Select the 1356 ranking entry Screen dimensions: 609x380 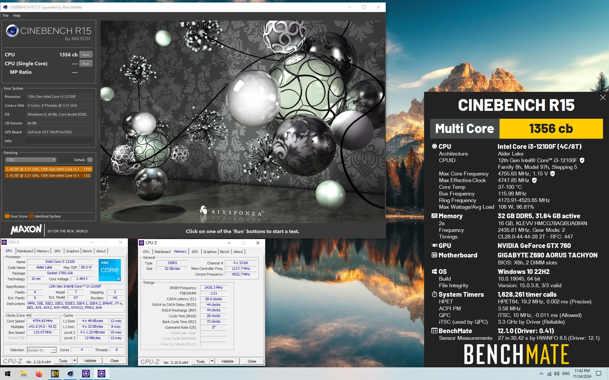click(49, 169)
